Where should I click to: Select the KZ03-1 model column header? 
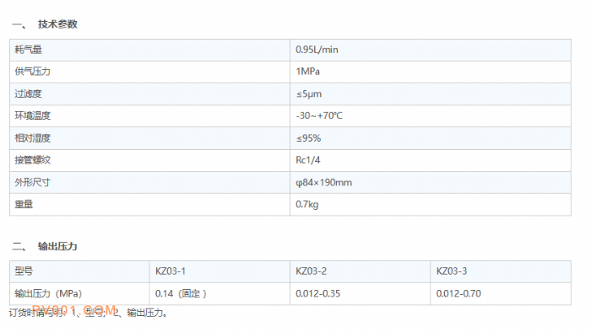(x=171, y=271)
